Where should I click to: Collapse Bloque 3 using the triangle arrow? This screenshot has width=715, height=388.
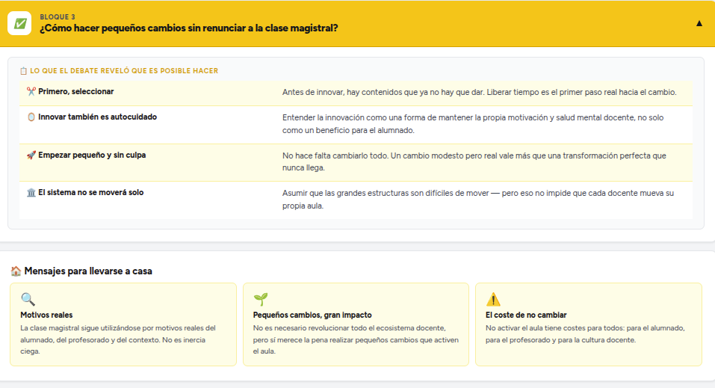699,23
